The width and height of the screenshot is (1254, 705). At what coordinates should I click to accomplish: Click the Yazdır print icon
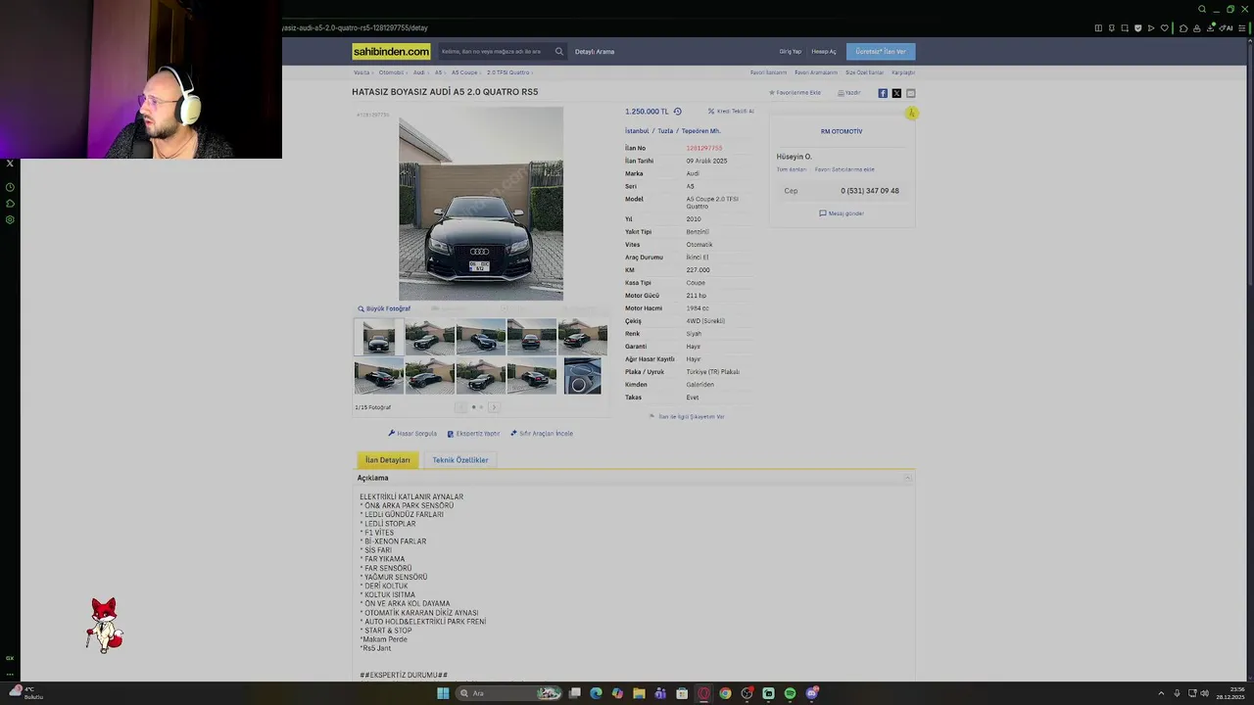(848, 93)
